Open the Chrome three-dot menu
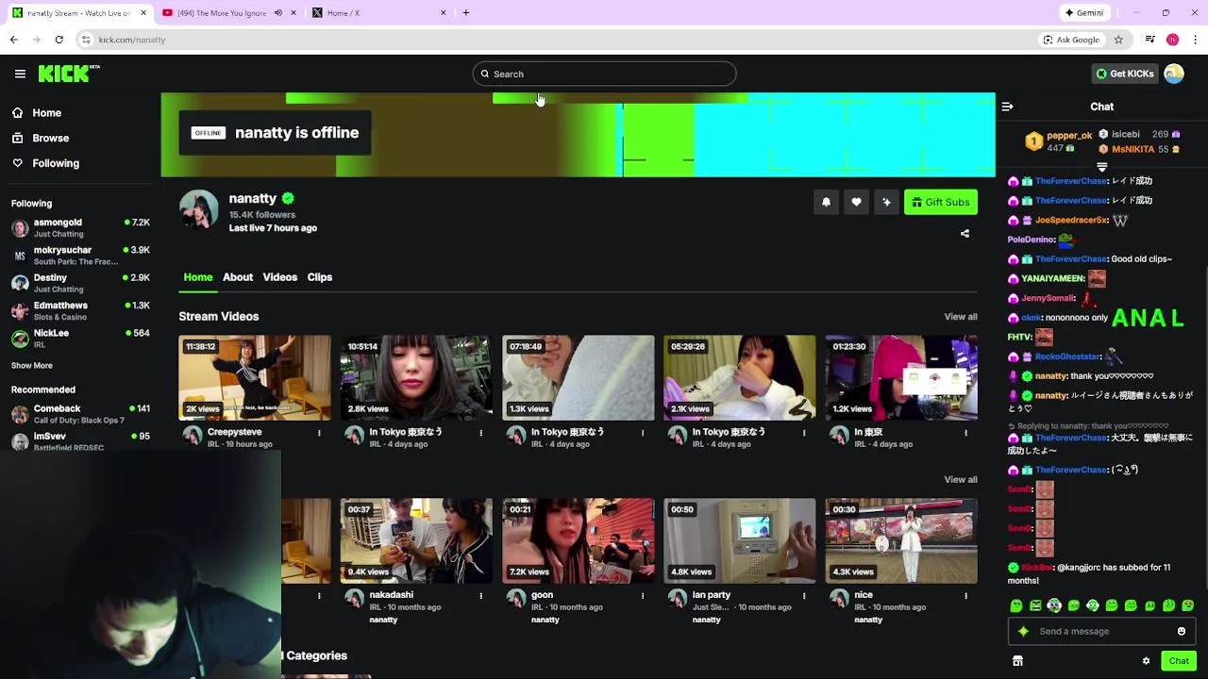The width and height of the screenshot is (1208, 679). point(1196,40)
